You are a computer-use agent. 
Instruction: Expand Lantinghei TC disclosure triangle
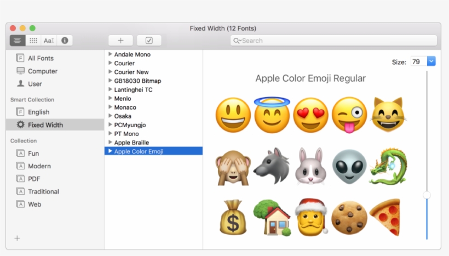point(110,89)
